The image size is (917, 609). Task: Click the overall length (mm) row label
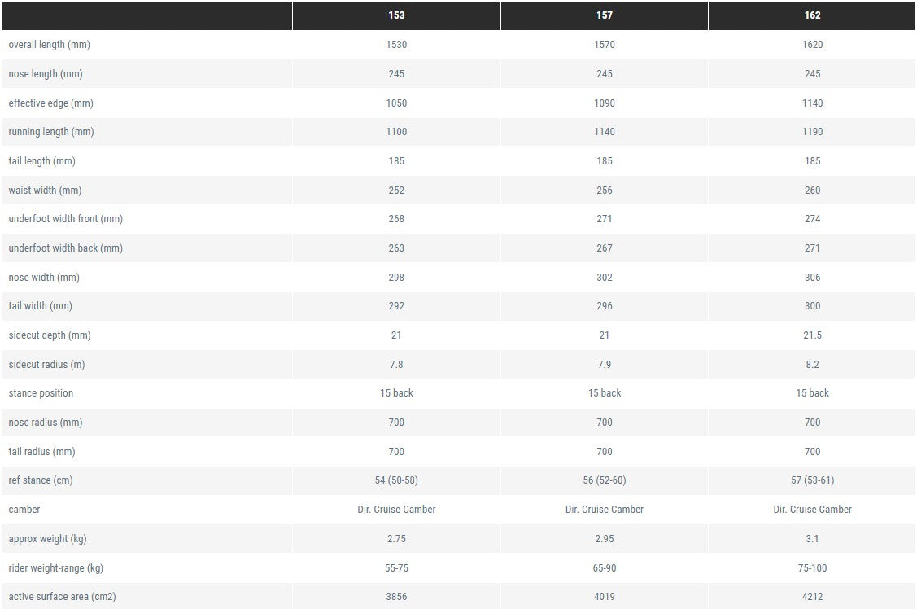pos(49,45)
